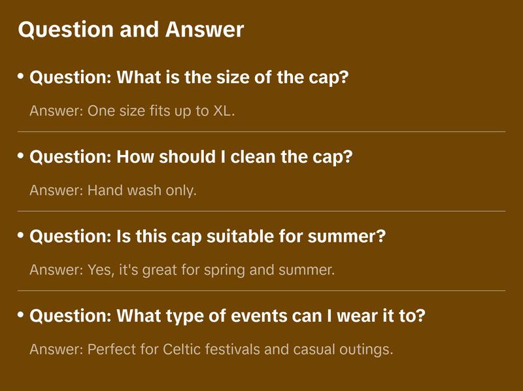Screen dimensions: 523x391
Task: Click the bullet before the summer question
Action: (21, 235)
